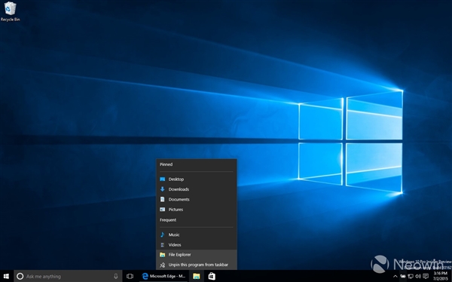The width and height of the screenshot is (452, 282).
Task: Open the Windows Start button
Action: pos(6,276)
